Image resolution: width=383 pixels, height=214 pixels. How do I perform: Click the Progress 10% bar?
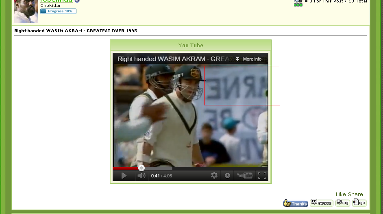coord(59,11)
